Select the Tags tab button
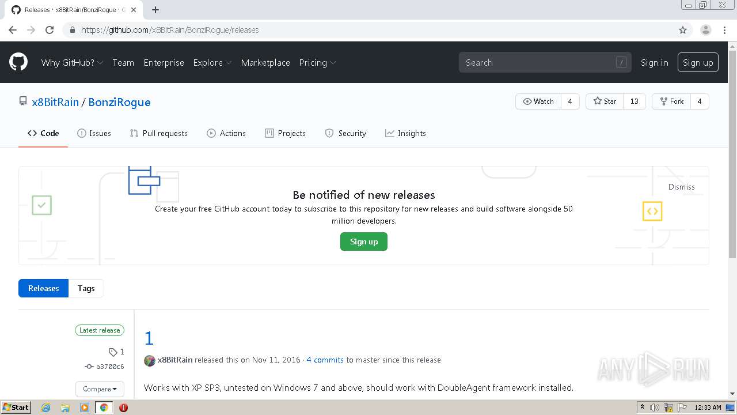 [86, 288]
